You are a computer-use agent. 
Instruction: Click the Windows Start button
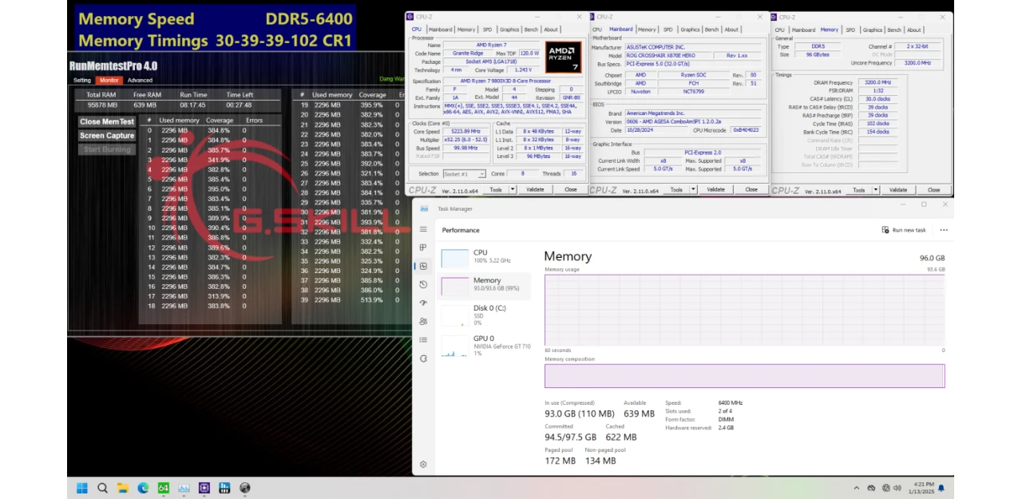[x=81, y=488]
